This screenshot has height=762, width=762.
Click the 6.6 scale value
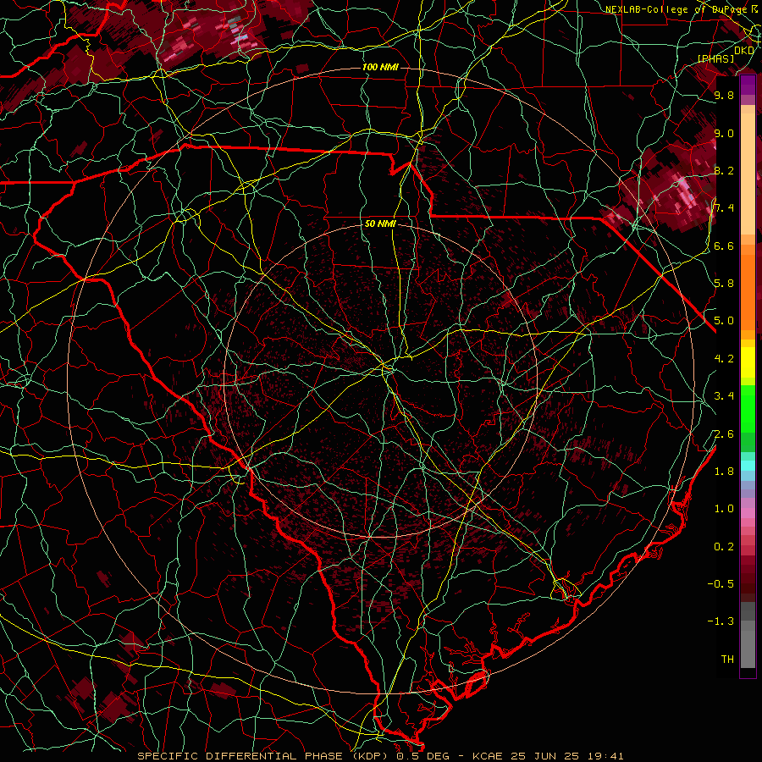[724, 246]
